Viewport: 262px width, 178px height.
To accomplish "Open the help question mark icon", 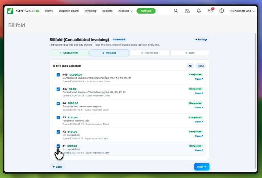I will [222, 11].
